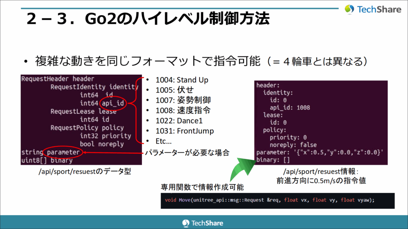The width and height of the screenshot is (408, 229).
Task: Select the '1008: 速度指令' list item
Action: tap(178, 111)
